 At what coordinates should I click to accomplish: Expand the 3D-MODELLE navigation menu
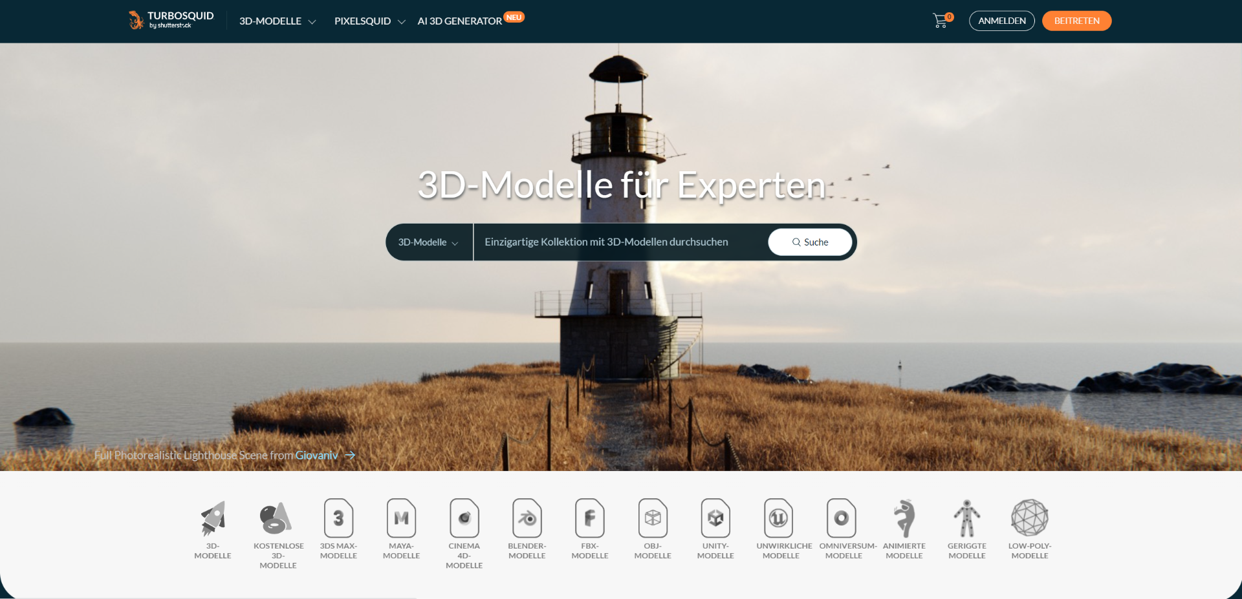pyautogui.click(x=277, y=21)
